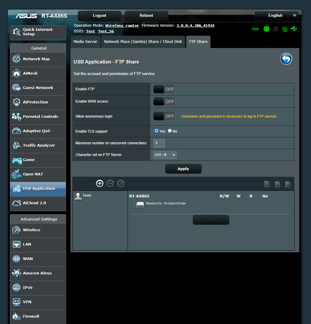The width and height of the screenshot is (311, 324).
Task: Click the Network Map globe icon
Action: point(17,59)
